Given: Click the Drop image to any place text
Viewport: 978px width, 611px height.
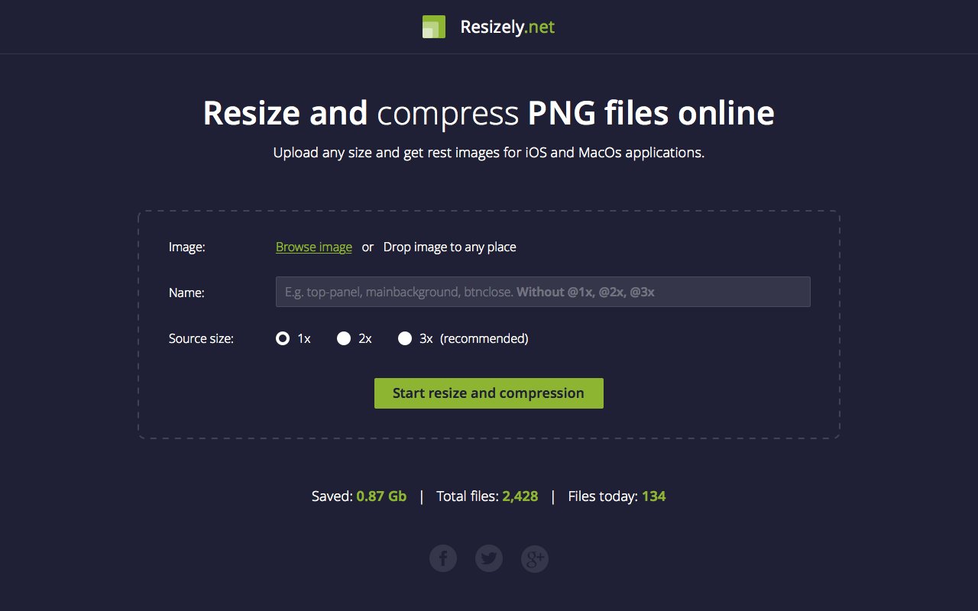Looking at the screenshot, I should [449, 247].
